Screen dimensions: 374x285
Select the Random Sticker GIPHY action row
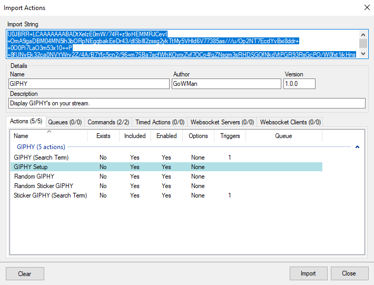pyautogui.click(x=166, y=186)
